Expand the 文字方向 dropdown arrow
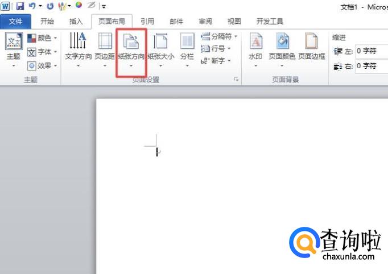Viewport: 388px width, 274px height. [78, 66]
